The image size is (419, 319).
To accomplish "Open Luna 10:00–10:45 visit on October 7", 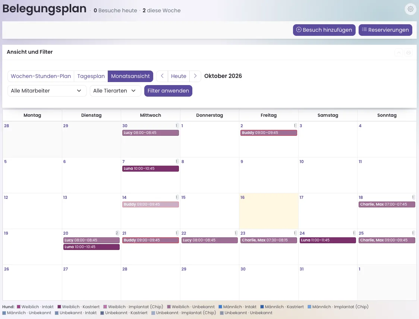I will tap(151, 169).
